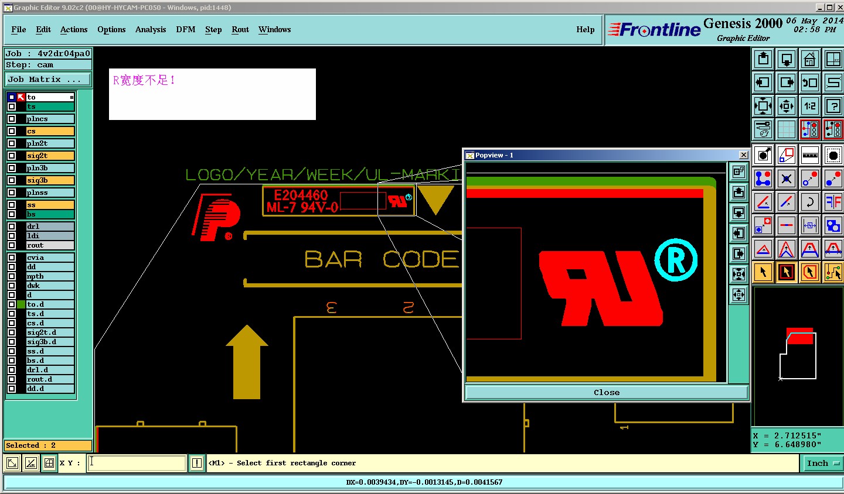Click the circular rotate arrow tool
Screen dimensions: 844x494
[x=810, y=202]
